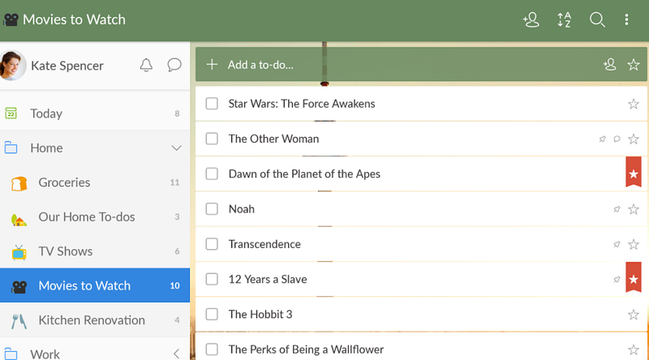Viewport: 649px width, 360px height.
Task: Open the sort A-Z options
Action: click(564, 19)
